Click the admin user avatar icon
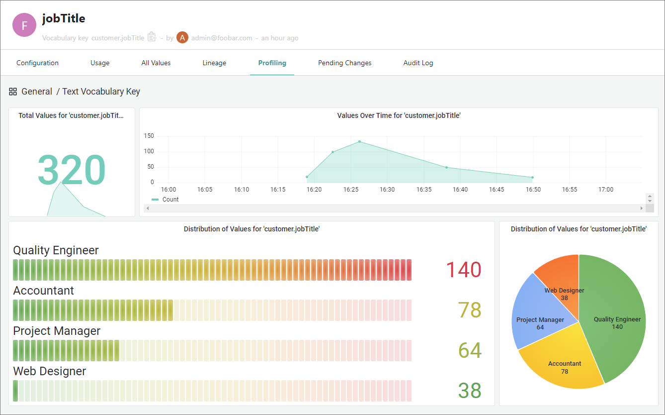Image resolution: width=665 pixels, height=415 pixels. (182, 38)
